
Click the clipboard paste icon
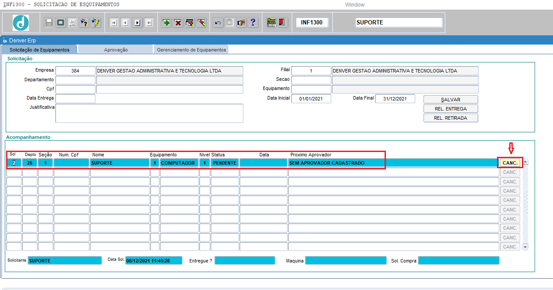click(230, 22)
